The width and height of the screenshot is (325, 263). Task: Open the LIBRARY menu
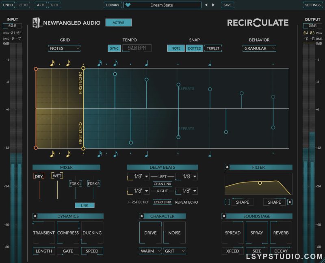coord(113,5)
